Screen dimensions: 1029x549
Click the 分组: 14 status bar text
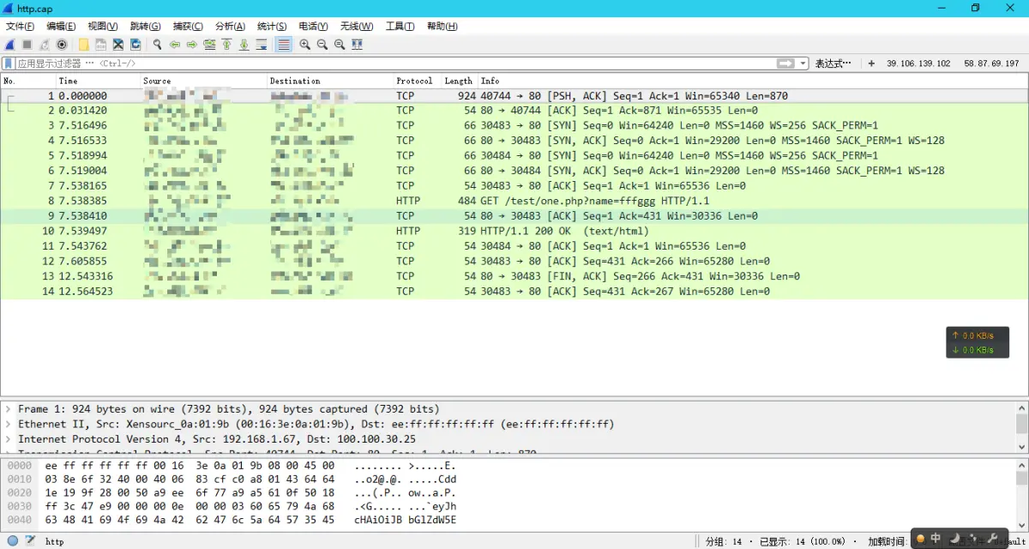coord(724,541)
